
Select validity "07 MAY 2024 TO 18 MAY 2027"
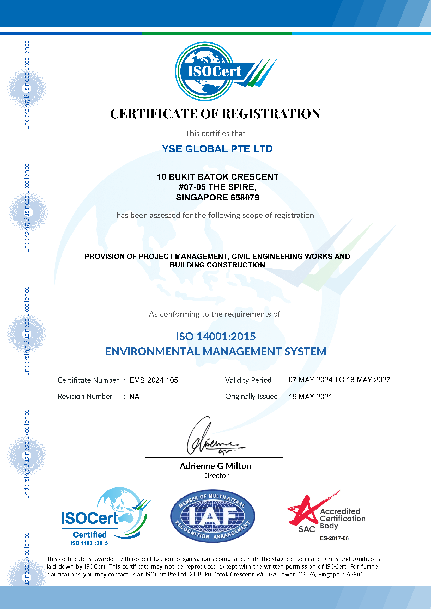[339, 380]
